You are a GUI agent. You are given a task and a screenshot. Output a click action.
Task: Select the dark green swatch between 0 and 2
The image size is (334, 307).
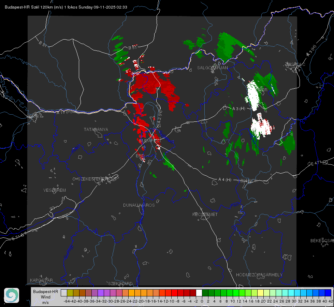(x=205, y=293)
